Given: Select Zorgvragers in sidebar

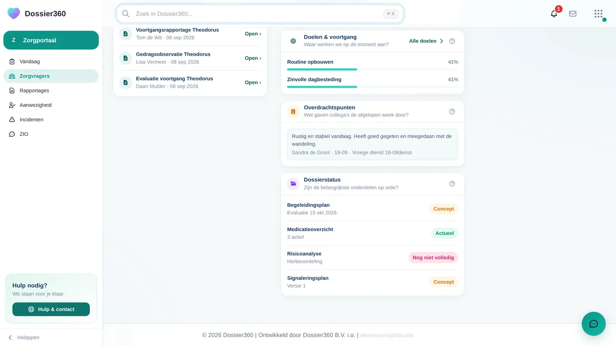Looking at the screenshot, I should 51,76.
